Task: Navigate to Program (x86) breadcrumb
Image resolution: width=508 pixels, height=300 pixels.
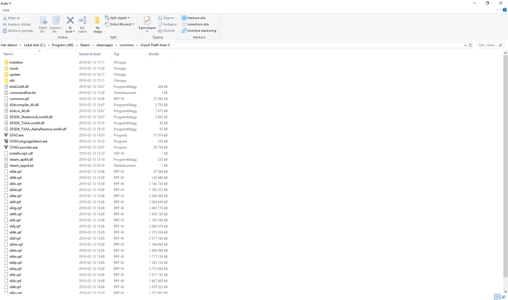Action: tap(63, 45)
